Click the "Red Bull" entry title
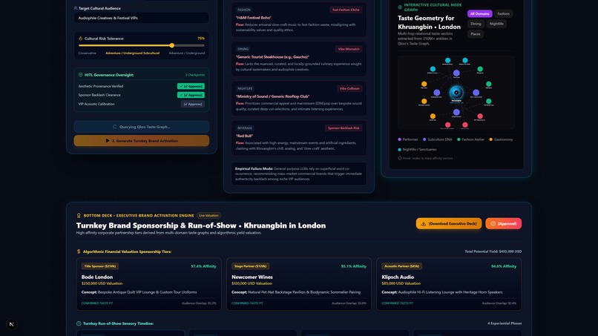Screen dimensions: 598x336 (x=244, y=136)
